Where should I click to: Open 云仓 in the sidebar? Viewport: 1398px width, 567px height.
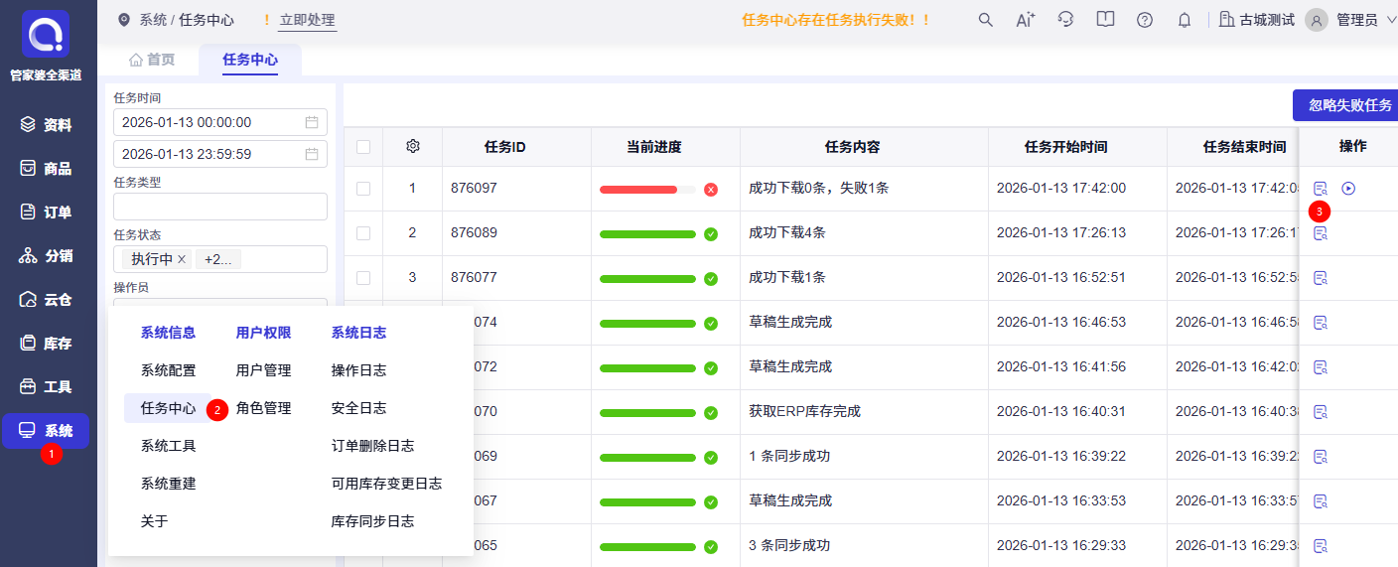click(47, 300)
